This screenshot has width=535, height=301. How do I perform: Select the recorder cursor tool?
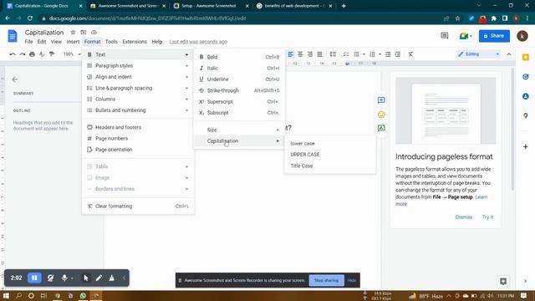click(x=86, y=278)
